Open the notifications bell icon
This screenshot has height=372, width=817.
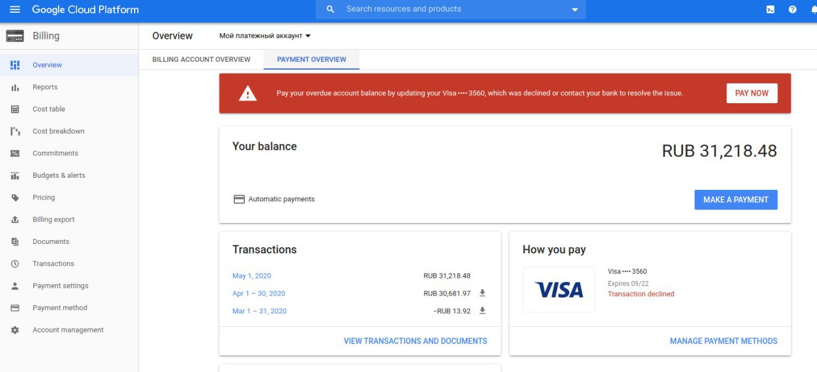click(814, 10)
